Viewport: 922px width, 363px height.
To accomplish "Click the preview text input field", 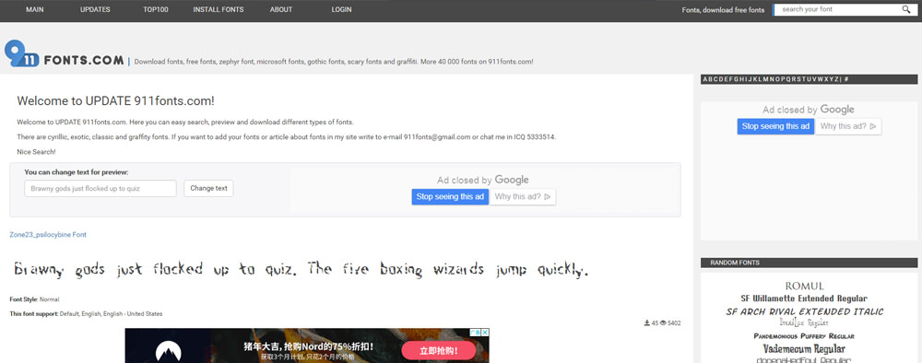I will [100, 189].
